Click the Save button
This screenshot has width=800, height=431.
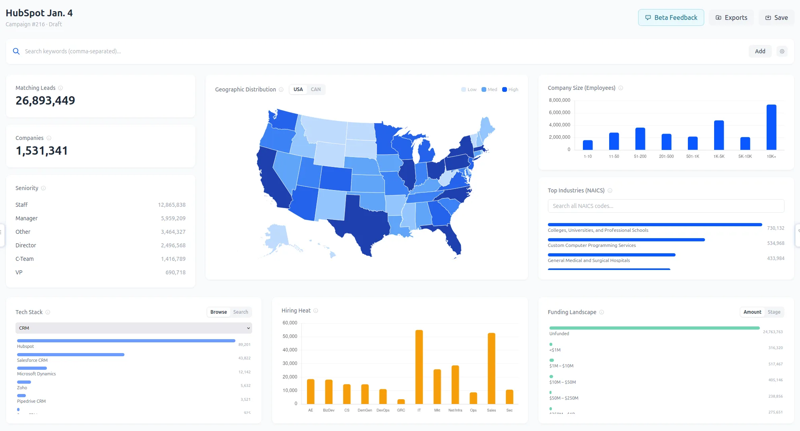coord(777,17)
